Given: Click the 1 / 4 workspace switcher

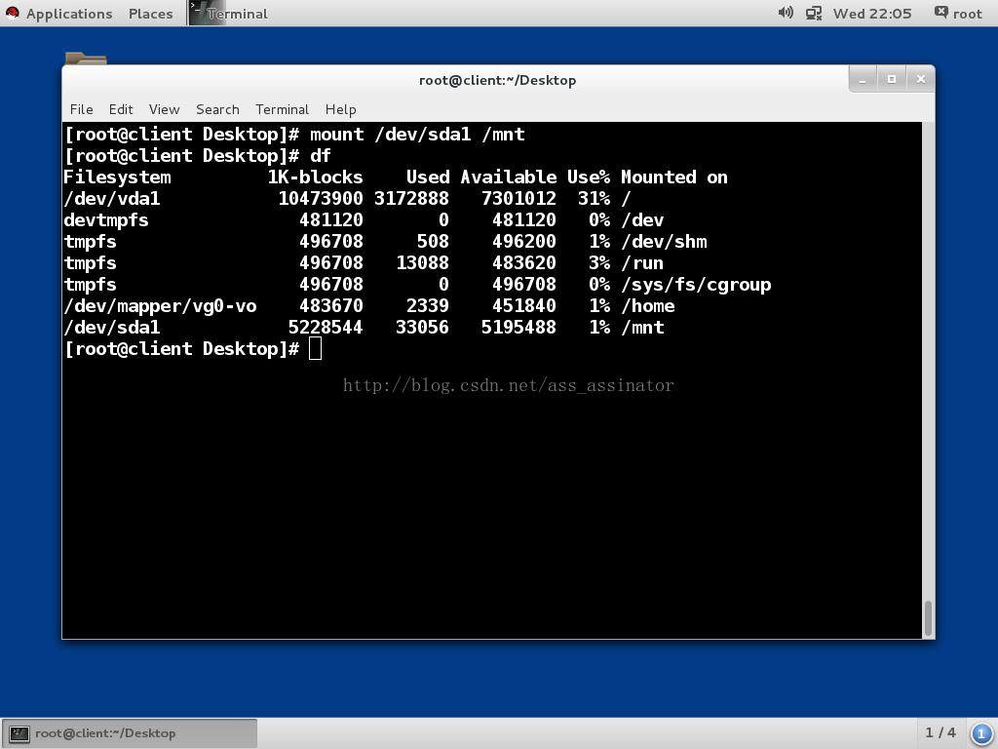Looking at the screenshot, I should point(940,732).
